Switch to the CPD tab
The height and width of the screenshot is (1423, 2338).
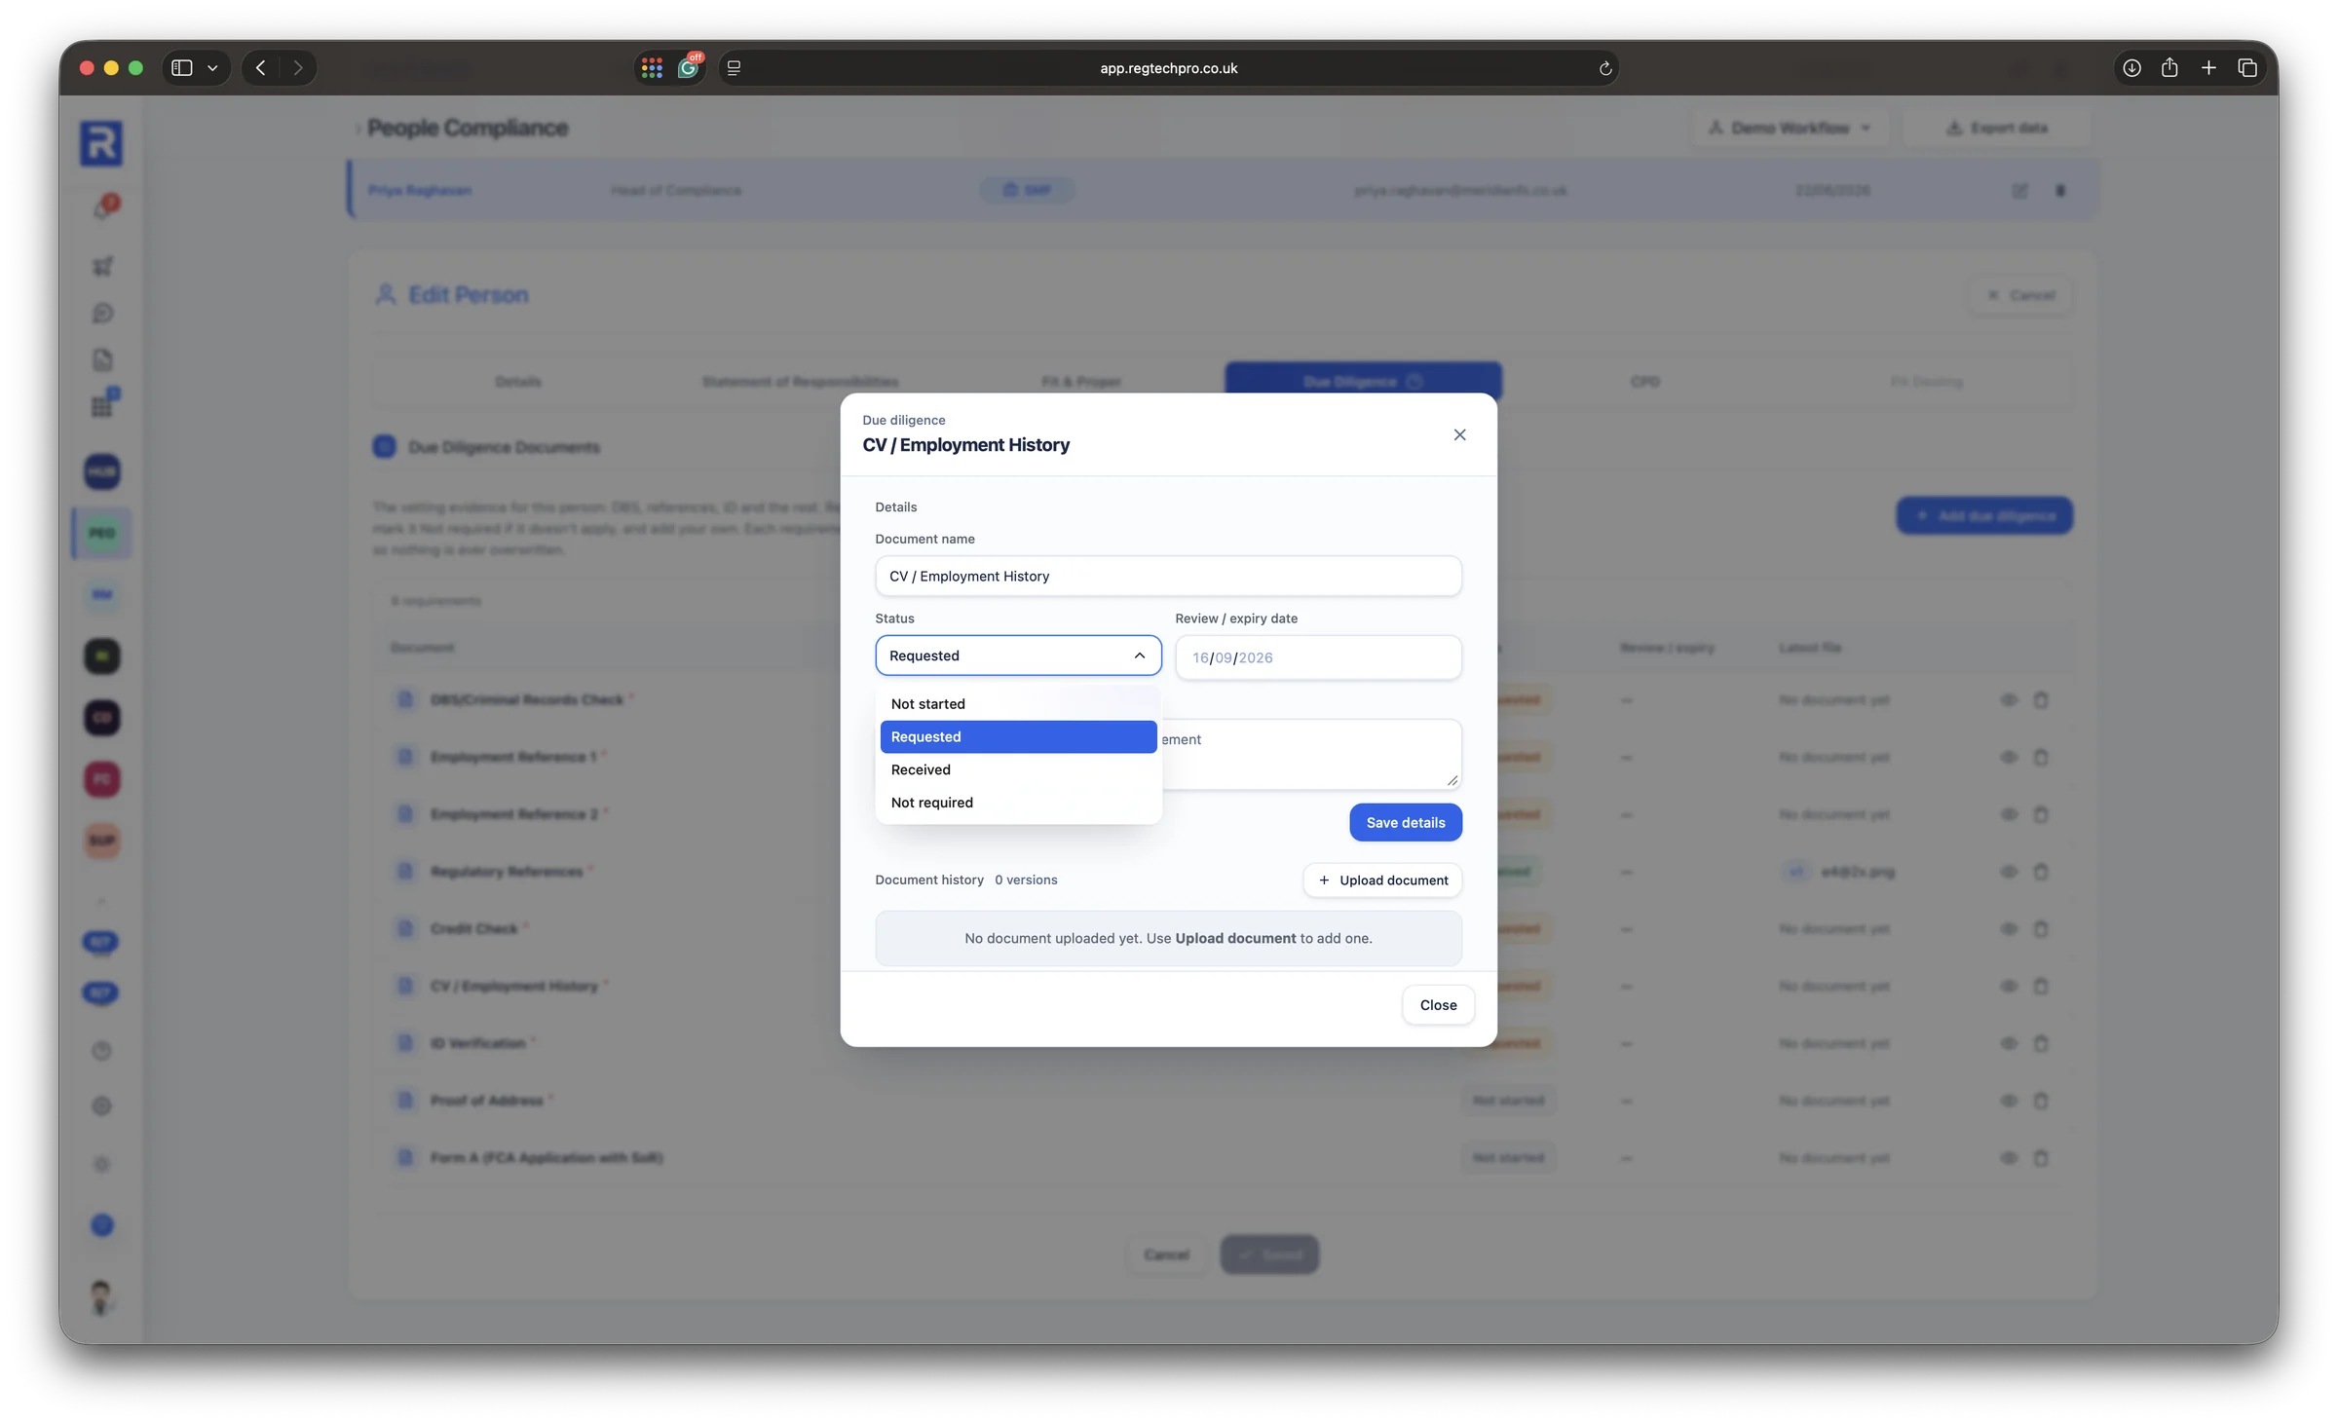point(1644,382)
